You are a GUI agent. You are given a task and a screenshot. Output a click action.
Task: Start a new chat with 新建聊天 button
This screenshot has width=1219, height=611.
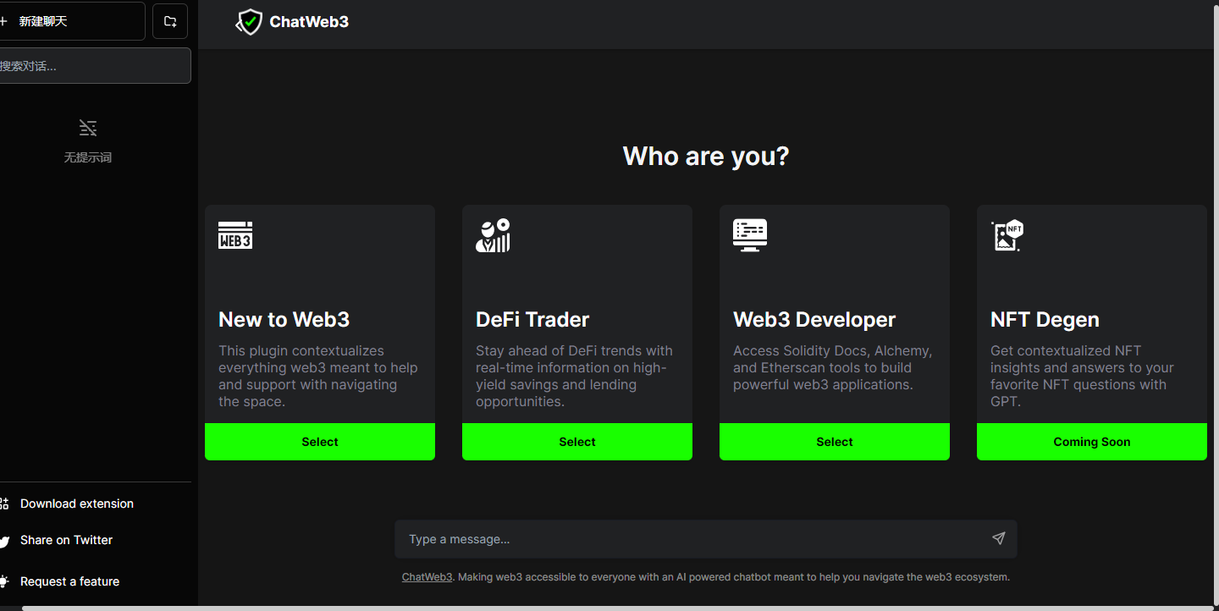[72, 21]
